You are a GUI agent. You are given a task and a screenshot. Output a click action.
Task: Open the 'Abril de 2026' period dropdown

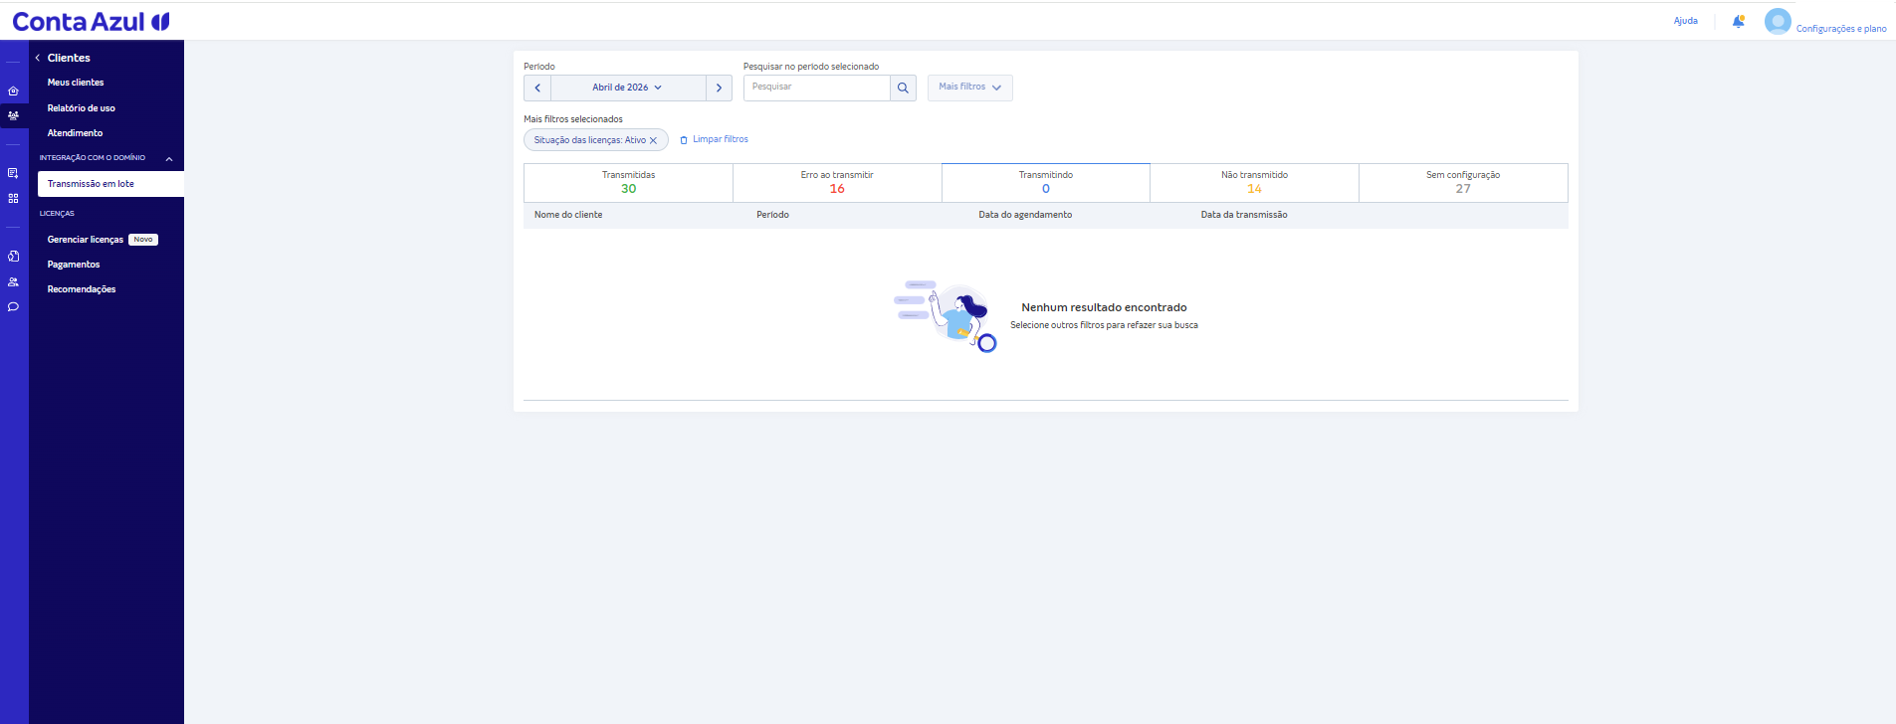click(x=628, y=88)
